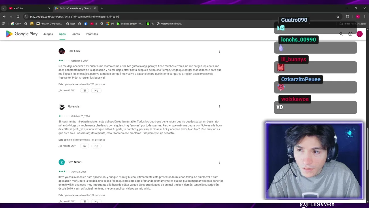Open Zero Ninaru's avatar
369x208 pixels.
point(62,162)
